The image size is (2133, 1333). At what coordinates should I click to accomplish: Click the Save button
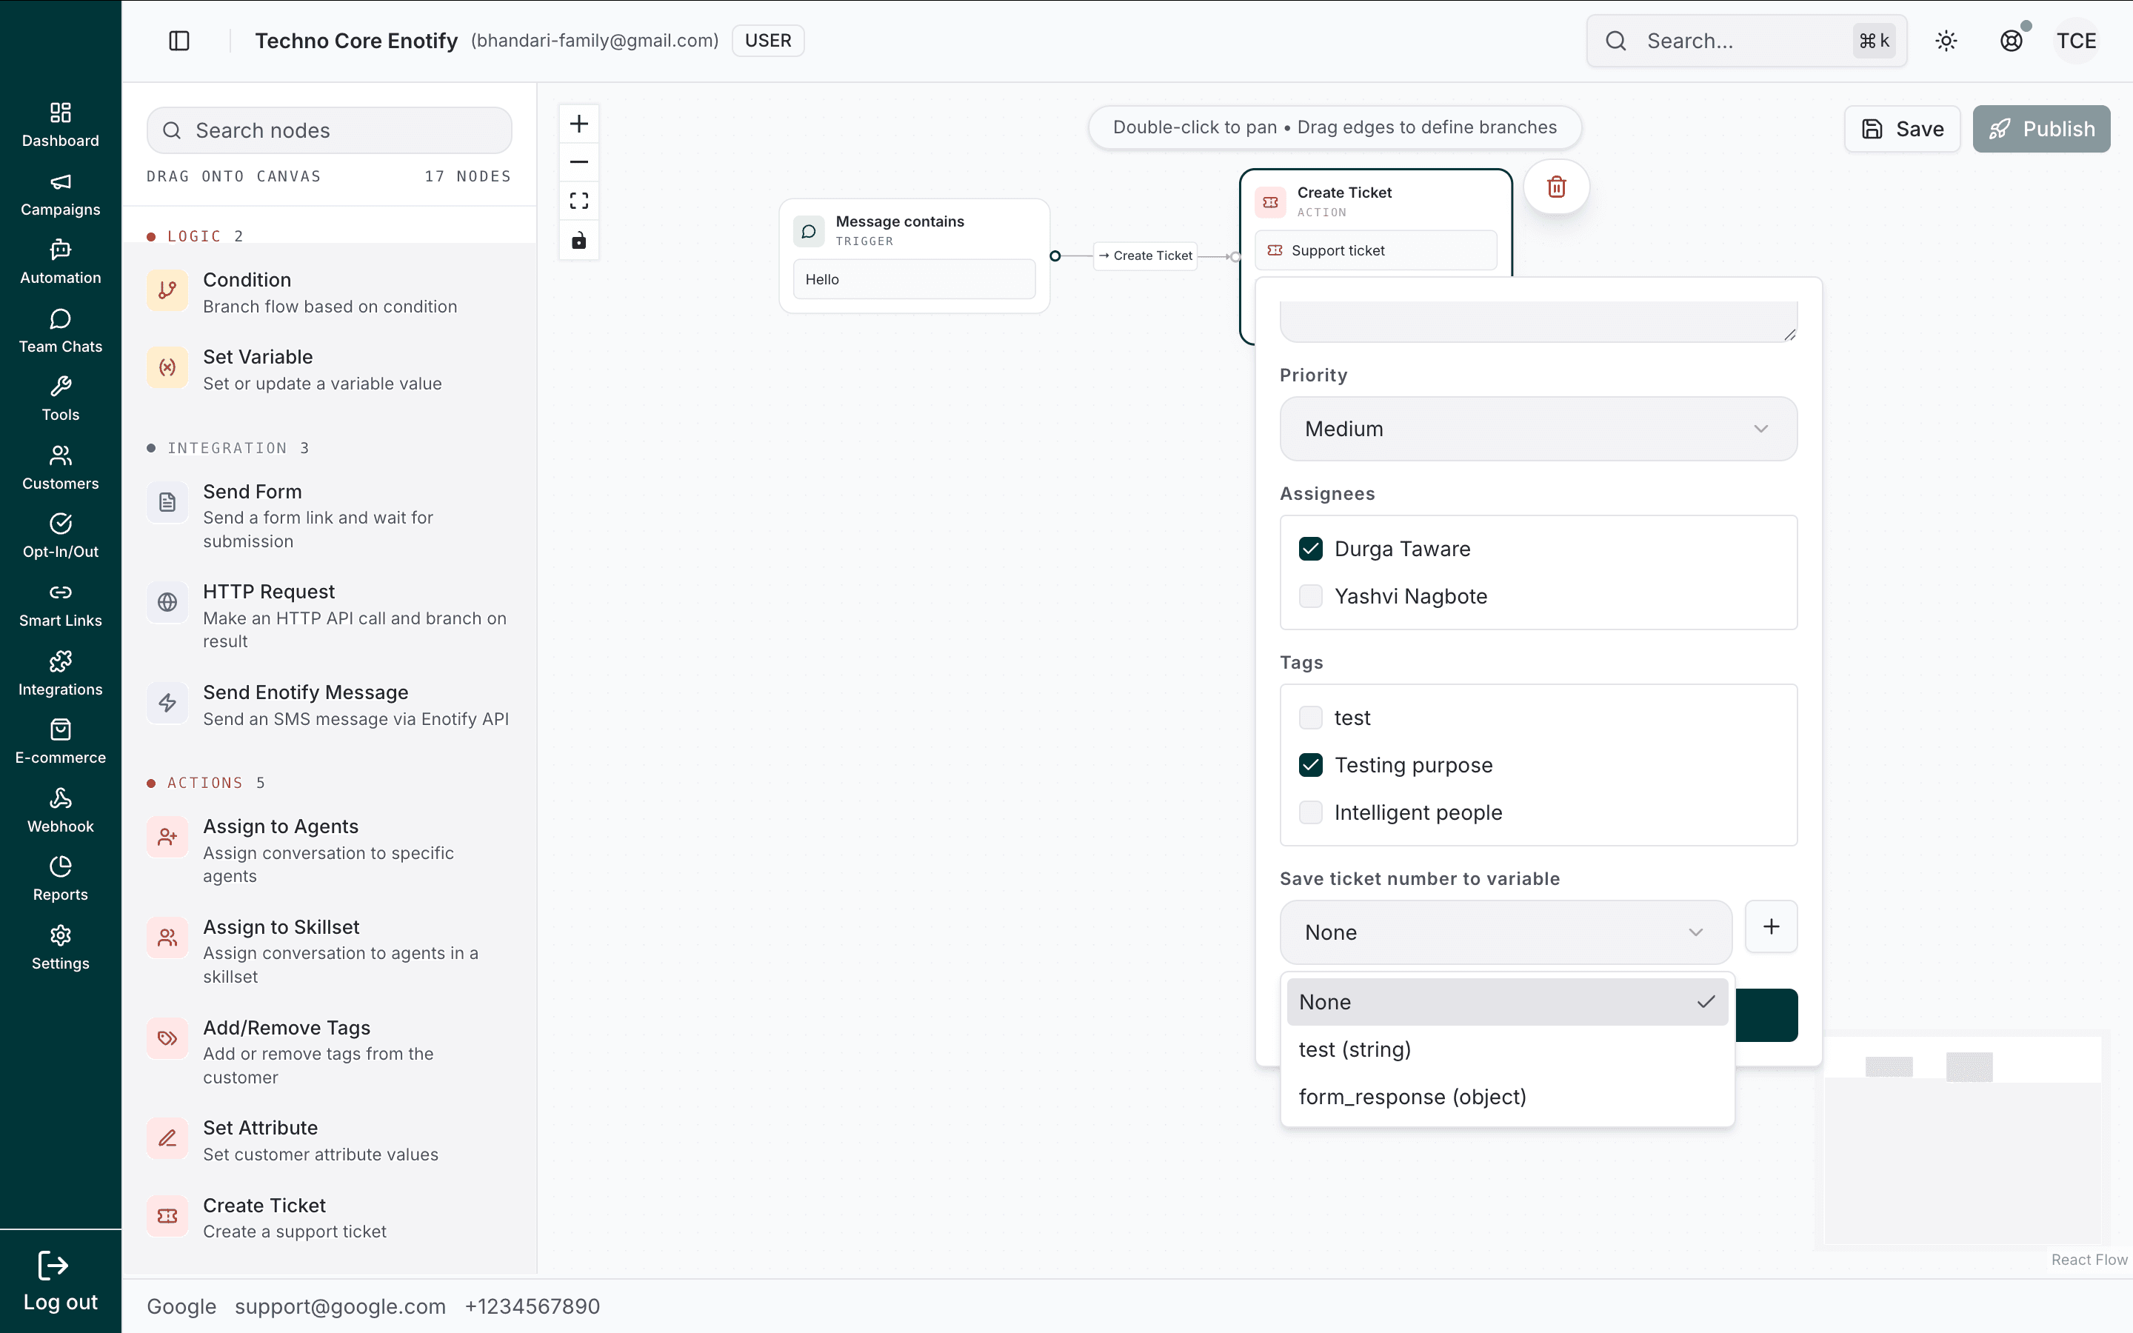[1902, 129]
